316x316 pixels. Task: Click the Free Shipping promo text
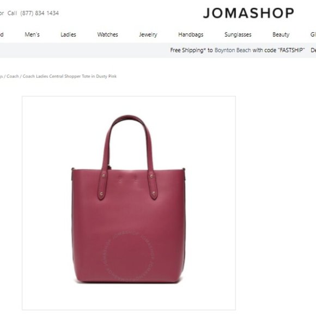[x=188, y=50]
